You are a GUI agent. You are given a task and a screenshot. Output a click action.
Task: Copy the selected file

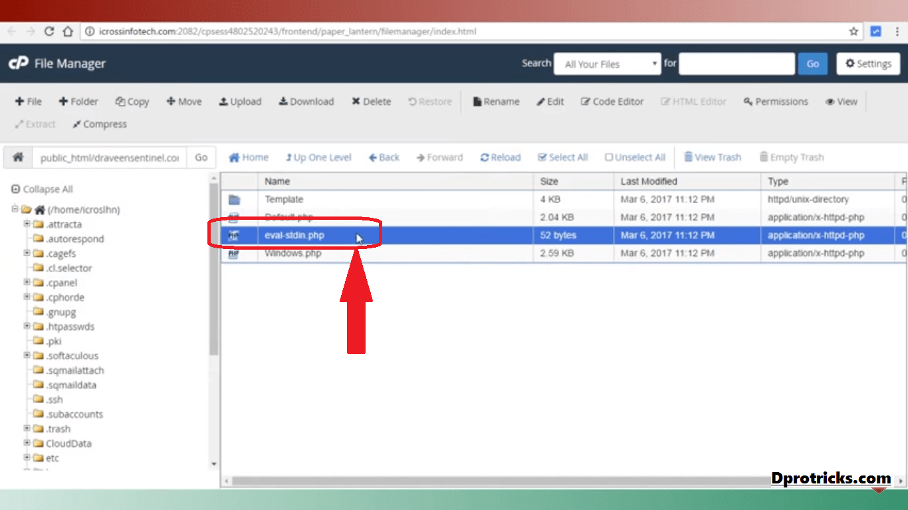click(x=132, y=102)
